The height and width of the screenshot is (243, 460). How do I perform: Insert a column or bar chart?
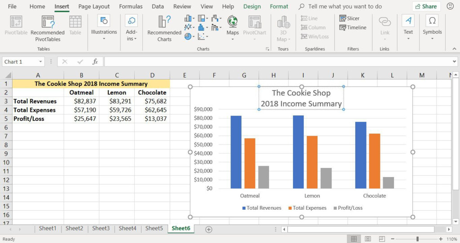pos(188,18)
